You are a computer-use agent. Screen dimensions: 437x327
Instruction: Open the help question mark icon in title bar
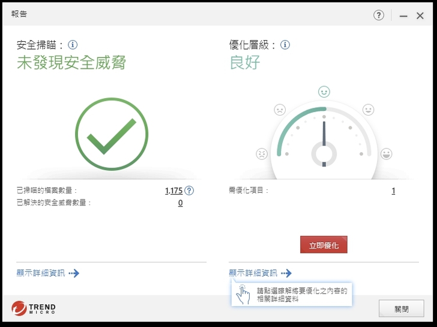378,16
